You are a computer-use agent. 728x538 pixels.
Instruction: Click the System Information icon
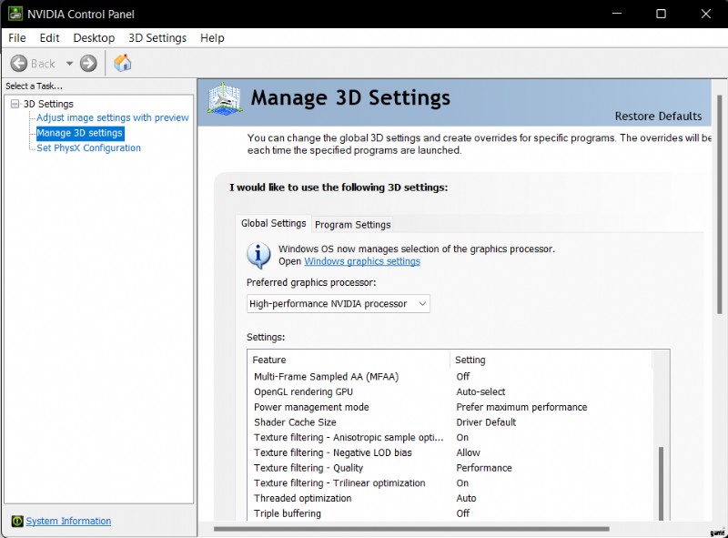coord(17,521)
